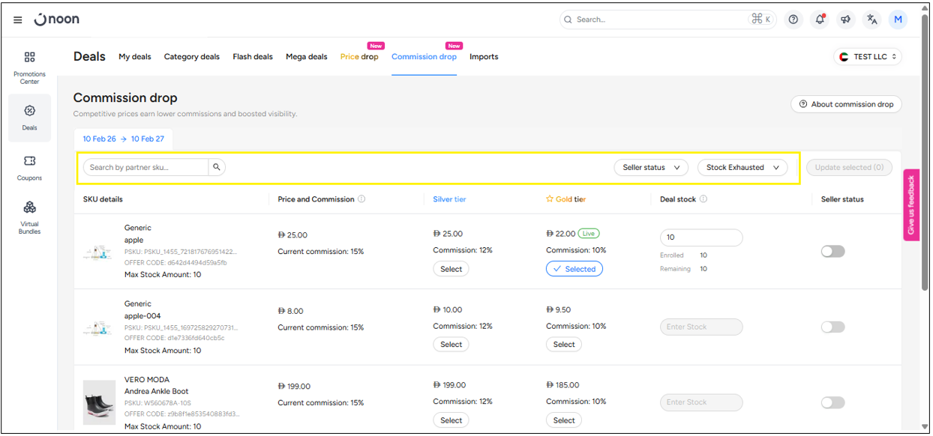The width and height of the screenshot is (933, 436).
Task: Open the TEST LLC account selector
Action: [868, 57]
